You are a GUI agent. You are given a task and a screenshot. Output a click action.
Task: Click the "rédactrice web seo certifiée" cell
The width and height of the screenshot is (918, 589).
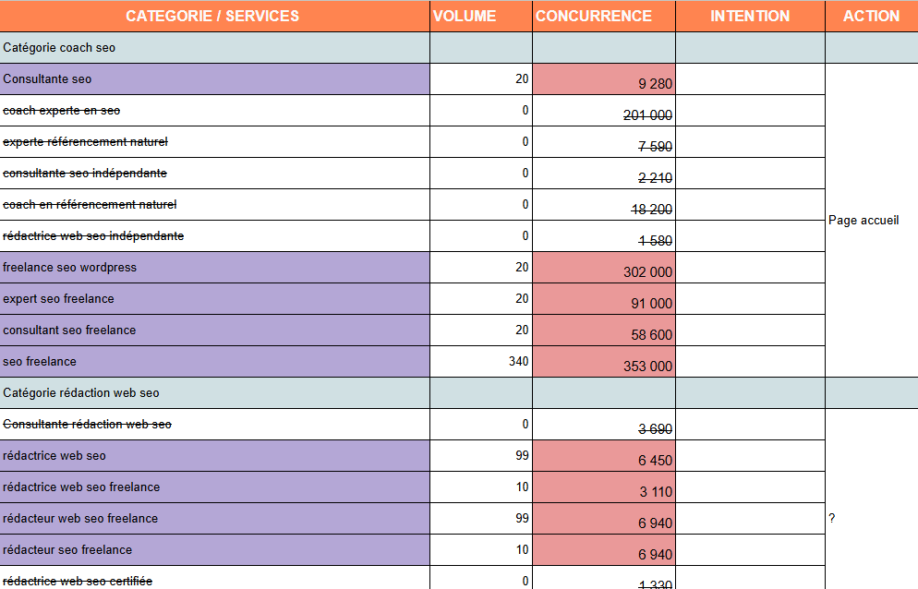click(x=214, y=579)
